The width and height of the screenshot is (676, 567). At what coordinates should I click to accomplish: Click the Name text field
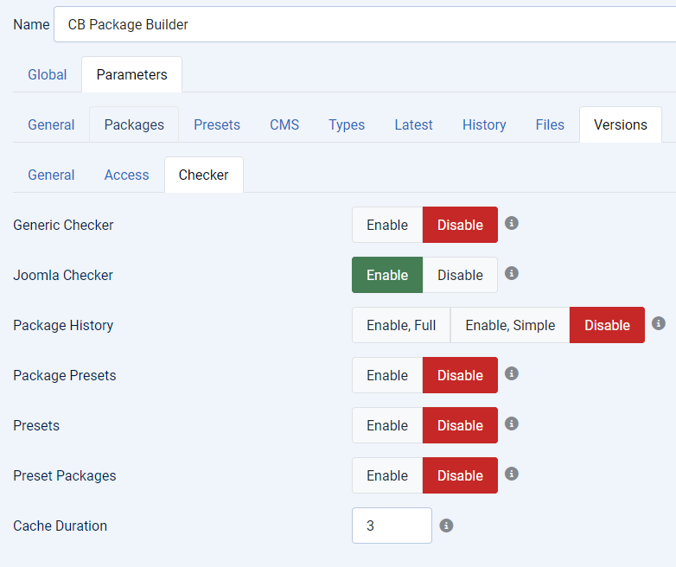pyautogui.click(x=365, y=24)
